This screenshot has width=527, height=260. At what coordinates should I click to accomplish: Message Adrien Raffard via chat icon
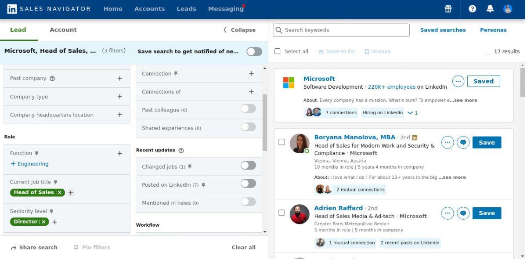(x=463, y=213)
